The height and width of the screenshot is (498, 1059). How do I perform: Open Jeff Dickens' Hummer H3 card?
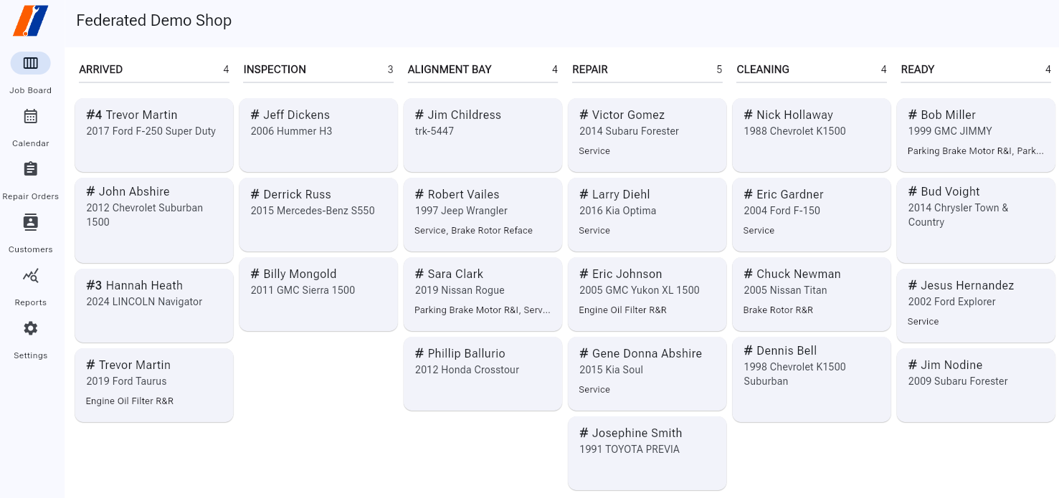point(318,135)
